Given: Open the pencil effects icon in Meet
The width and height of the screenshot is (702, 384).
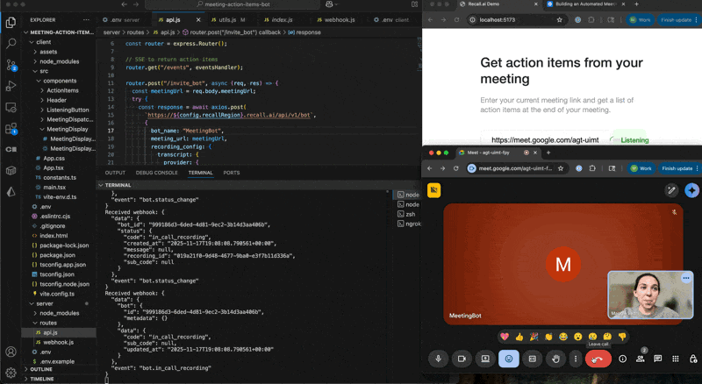Looking at the screenshot, I should pos(671,190).
